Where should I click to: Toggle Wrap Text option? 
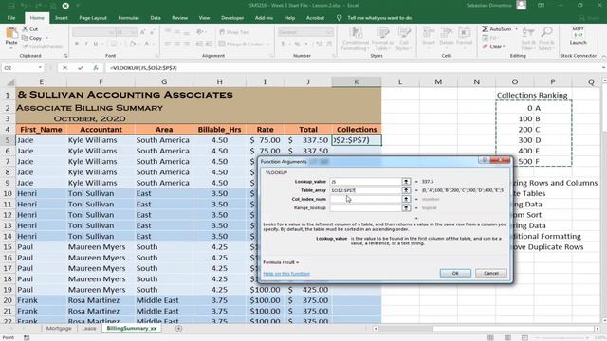click(x=234, y=32)
